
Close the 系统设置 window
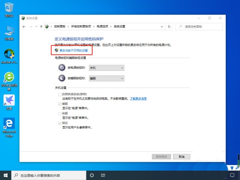220,18
